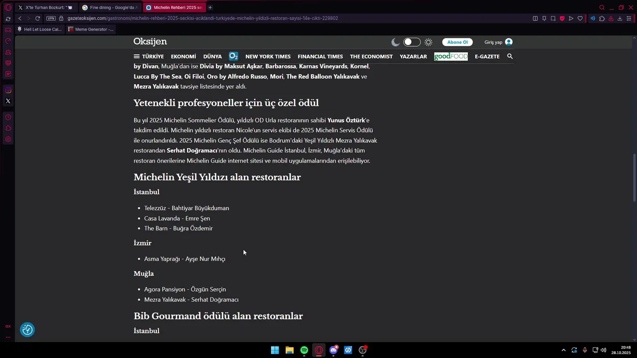Open the NEW YORK TIMES section
637x358 pixels.
point(268,57)
